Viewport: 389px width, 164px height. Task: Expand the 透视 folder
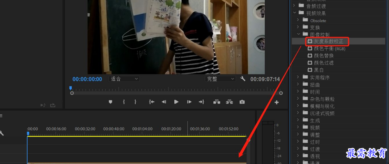pos(298,156)
